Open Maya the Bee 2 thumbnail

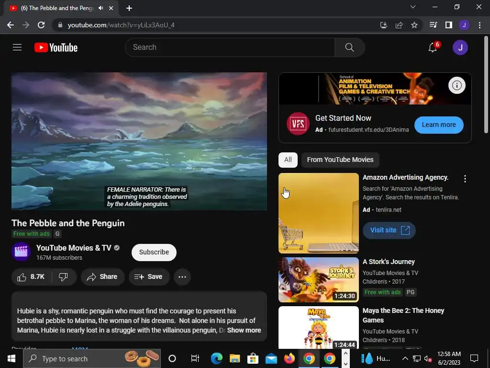[318, 327]
